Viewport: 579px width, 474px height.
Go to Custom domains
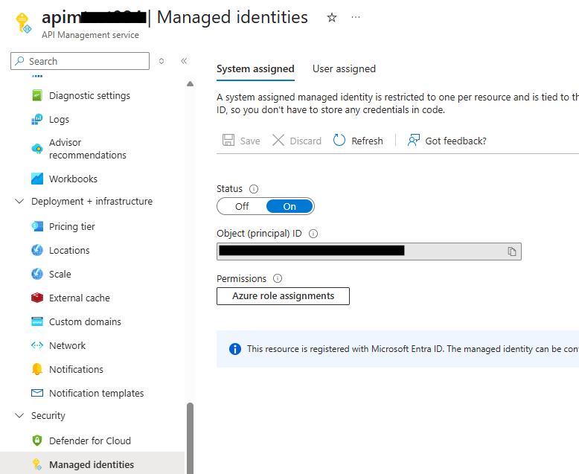pos(85,321)
